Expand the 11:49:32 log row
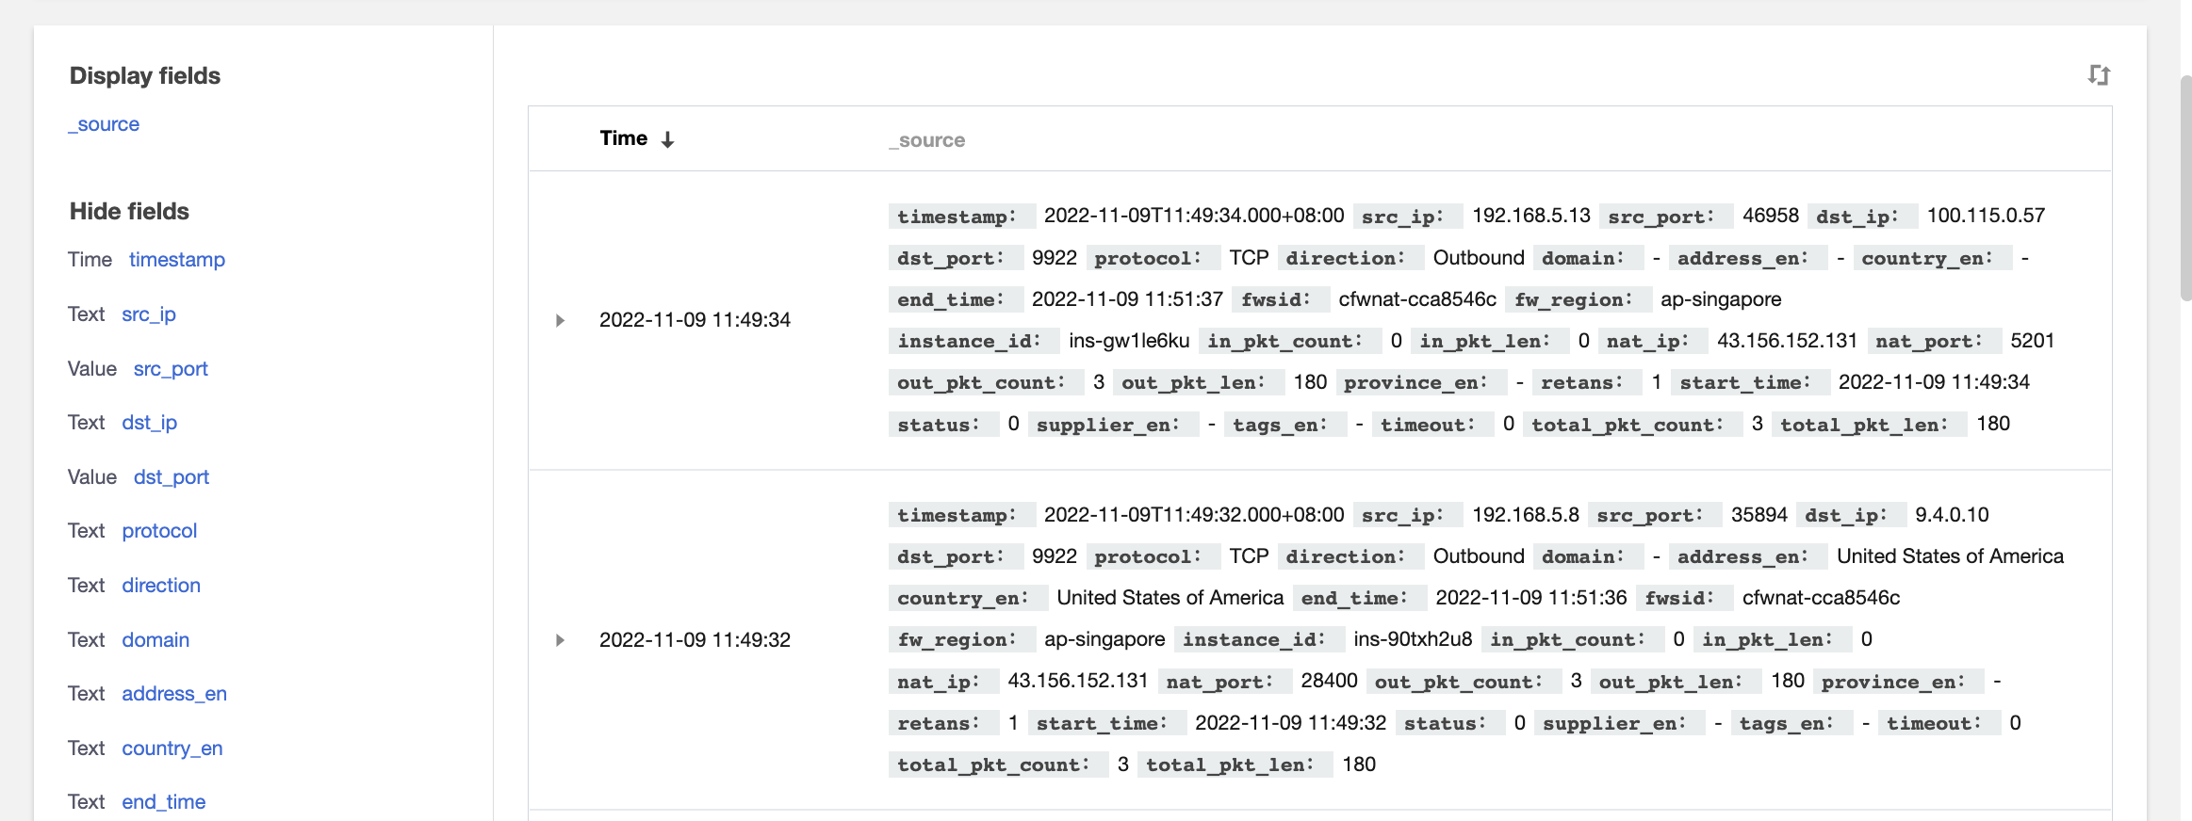 pos(560,640)
